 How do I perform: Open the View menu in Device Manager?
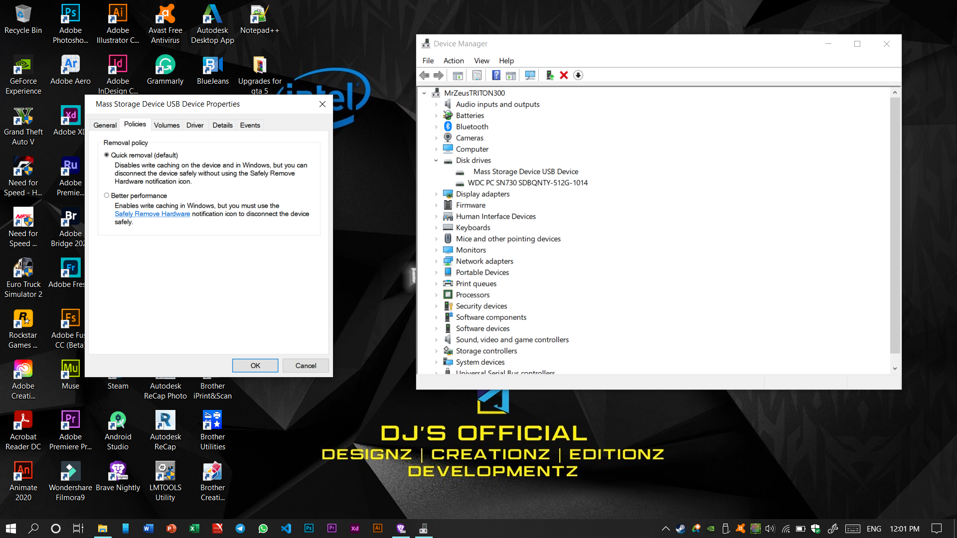click(481, 61)
